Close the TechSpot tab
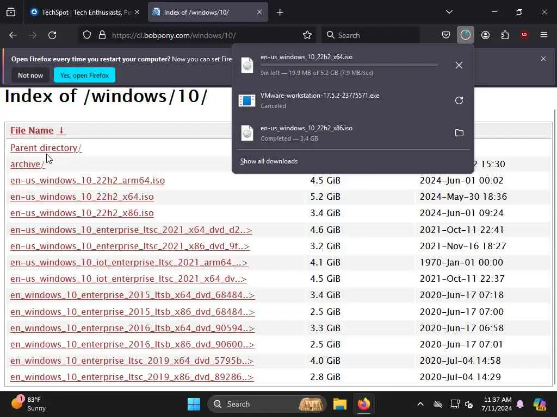This screenshot has width=557, height=417. (x=137, y=12)
